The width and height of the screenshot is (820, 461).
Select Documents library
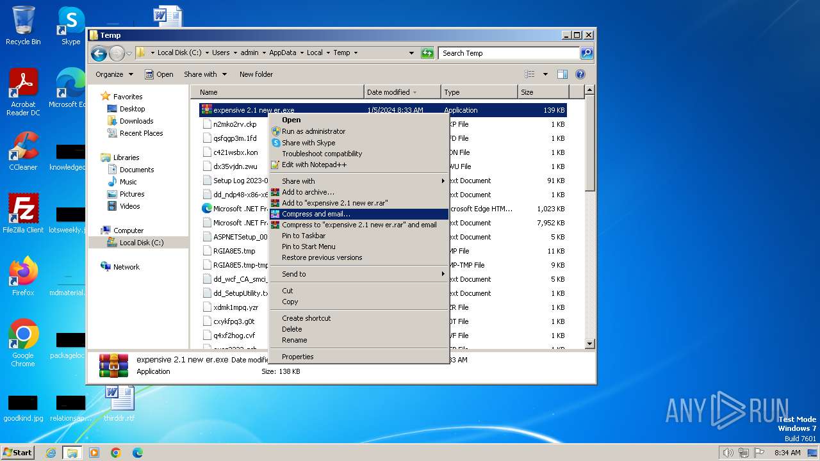click(x=136, y=170)
